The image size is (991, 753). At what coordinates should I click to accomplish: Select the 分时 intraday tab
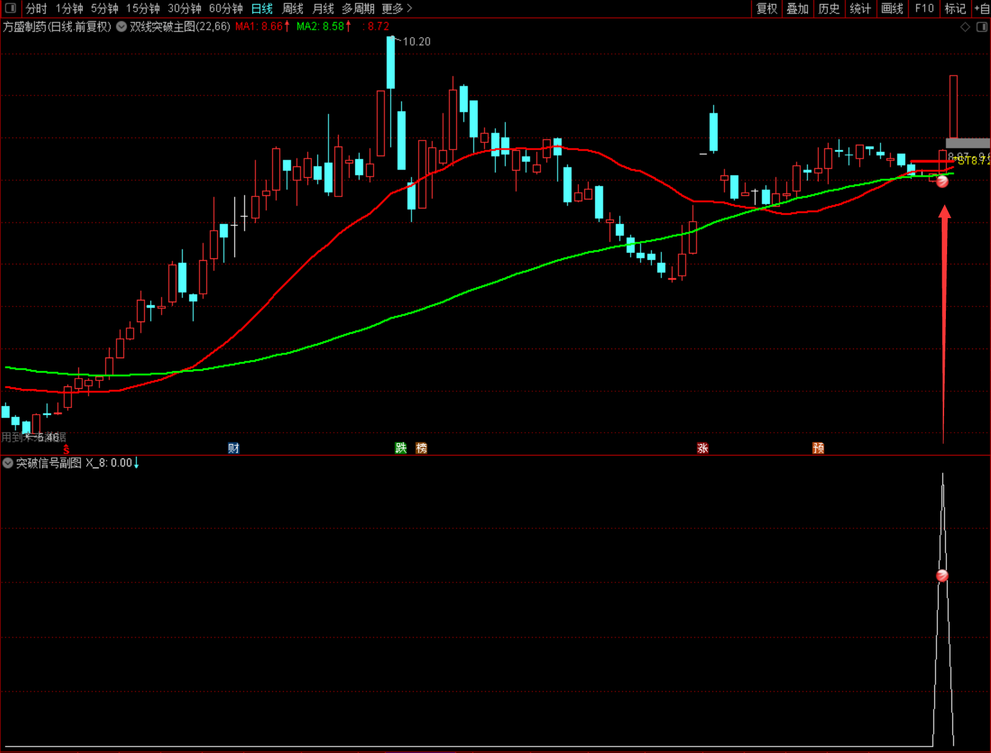36,8
